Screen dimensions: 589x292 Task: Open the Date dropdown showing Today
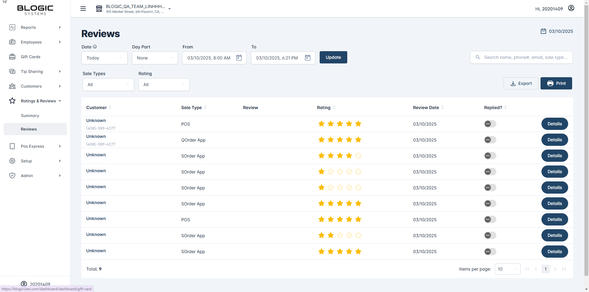[104, 58]
